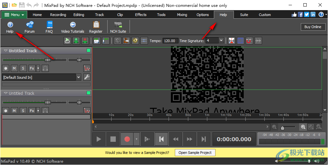Viewport: 328px width, 165px height.
Task: Click the red magnet snapping icon
Action: pos(249,41)
